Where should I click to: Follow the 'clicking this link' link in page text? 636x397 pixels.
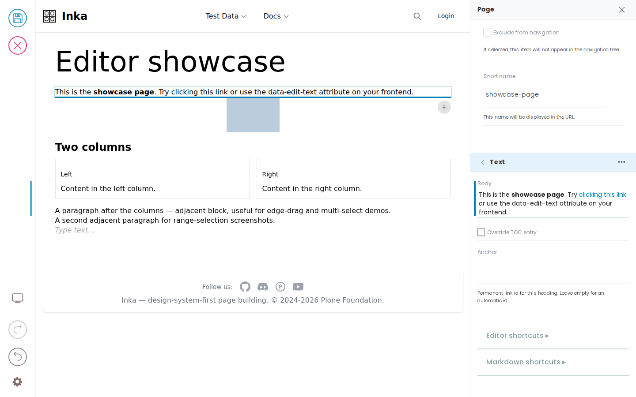[199, 92]
